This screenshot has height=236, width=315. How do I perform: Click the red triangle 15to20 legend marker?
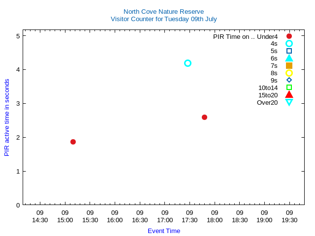tap(289, 95)
